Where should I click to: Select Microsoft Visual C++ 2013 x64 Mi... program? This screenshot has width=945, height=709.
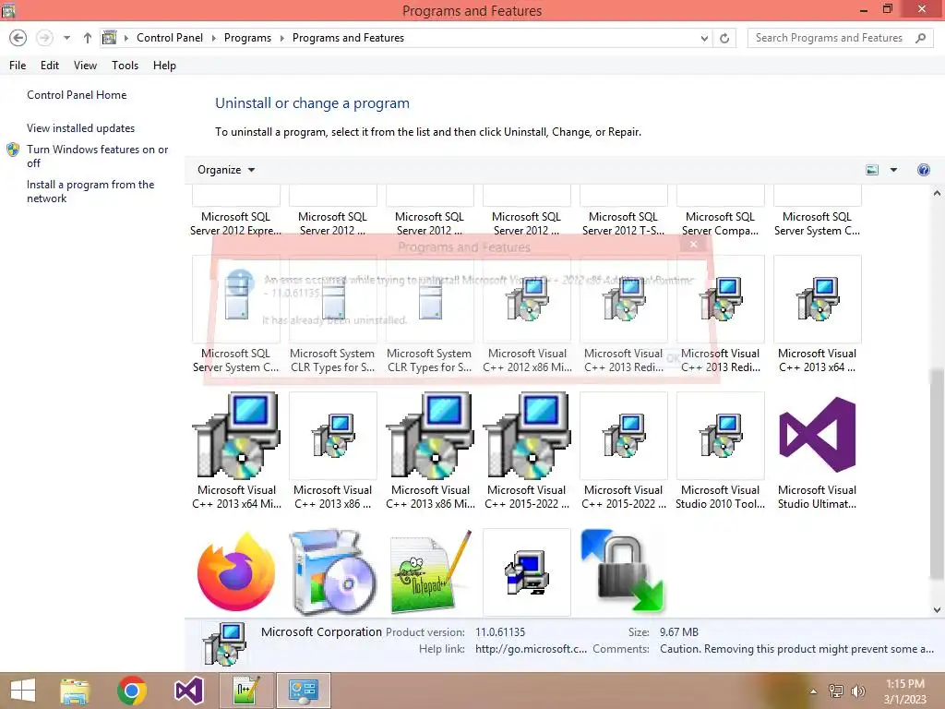236,451
